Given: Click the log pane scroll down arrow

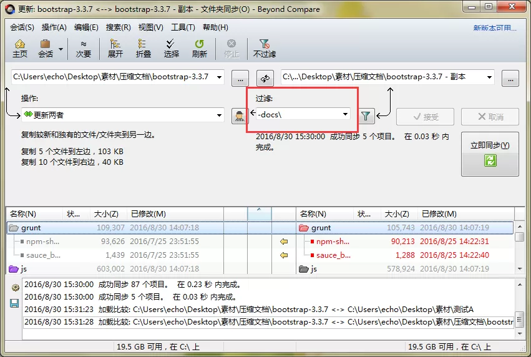Looking at the screenshot, I should [520, 334].
